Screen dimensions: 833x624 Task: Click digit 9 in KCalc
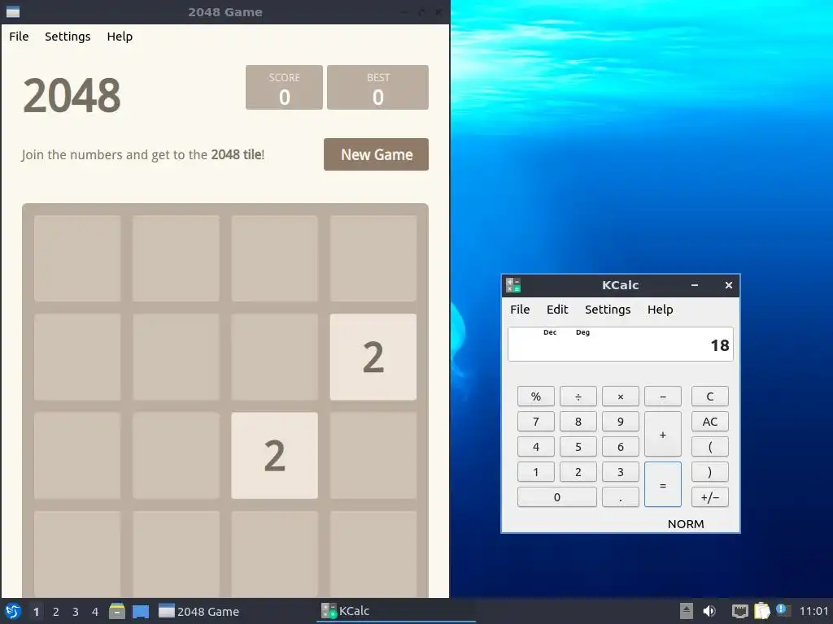tap(621, 422)
